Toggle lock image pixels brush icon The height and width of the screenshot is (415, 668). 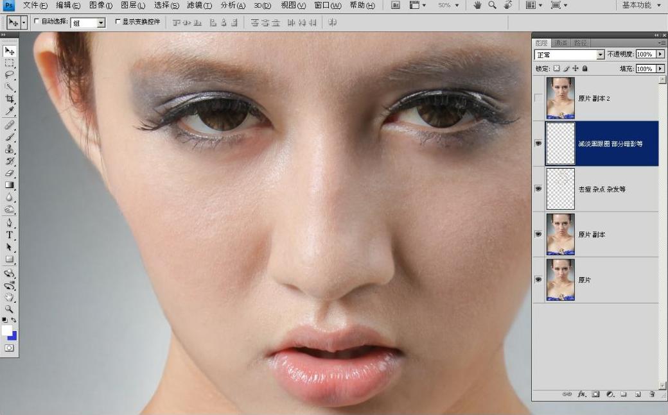coord(566,68)
